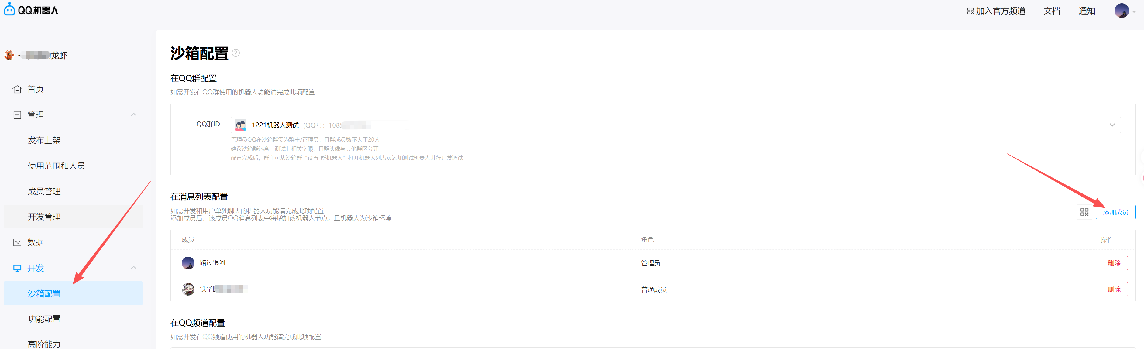
Task: Open the QQ群ID dropdown selector
Action: coord(1112,125)
